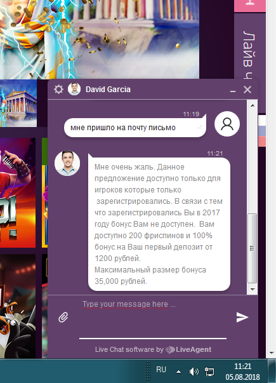Open the volume speaker icon in the tray
The width and height of the screenshot is (276, 383).
tap(194, 372)
